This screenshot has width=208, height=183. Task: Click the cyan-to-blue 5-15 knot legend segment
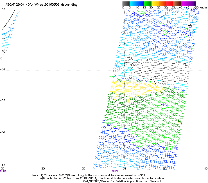137,3
